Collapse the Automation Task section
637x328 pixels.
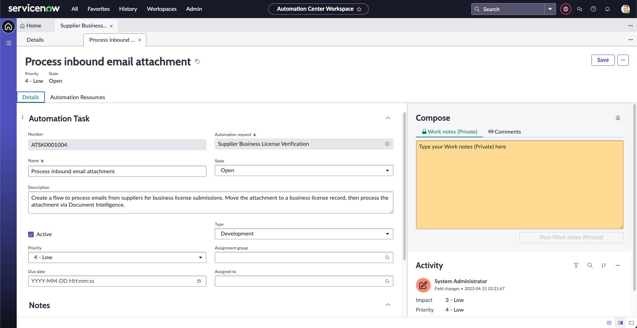tap(388, 118)
